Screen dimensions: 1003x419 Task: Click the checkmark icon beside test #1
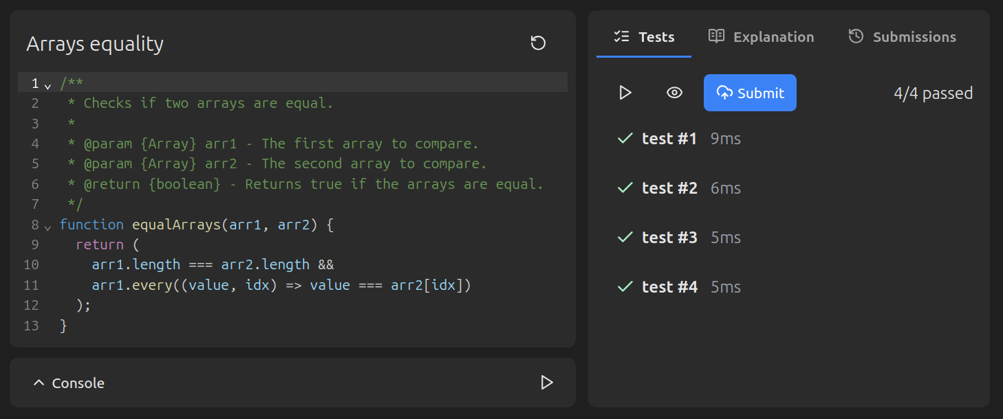(625, 138)
